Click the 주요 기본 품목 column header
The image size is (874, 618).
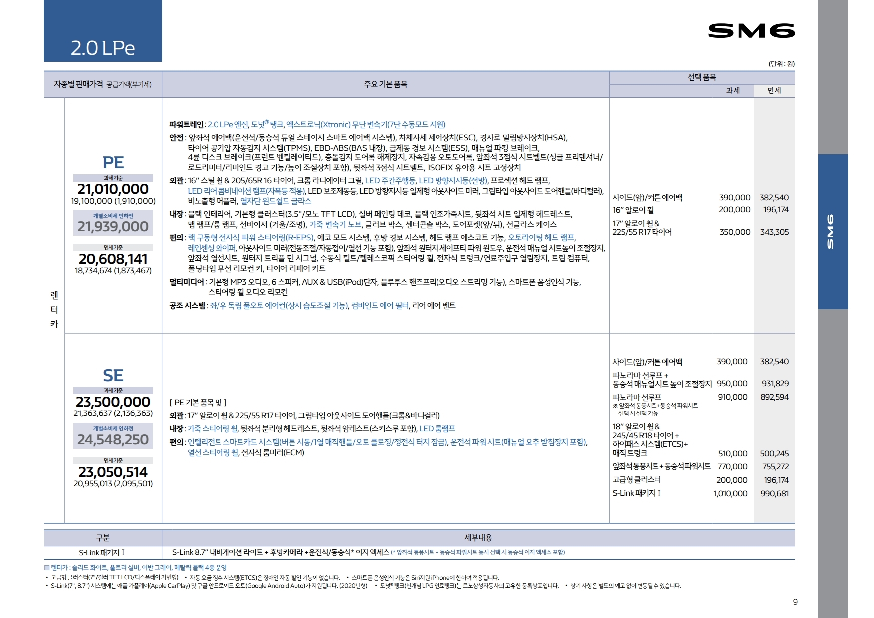(386, 84)
